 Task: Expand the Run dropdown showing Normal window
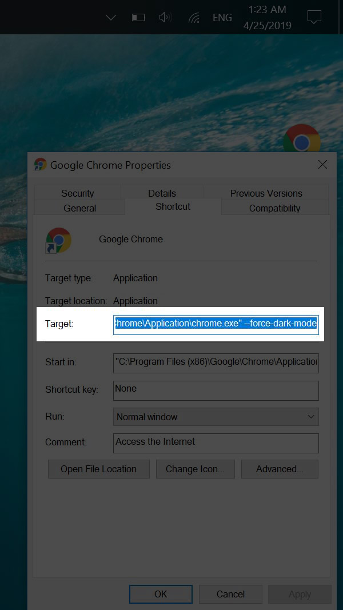pyautogui.click(x=216, y=417)
